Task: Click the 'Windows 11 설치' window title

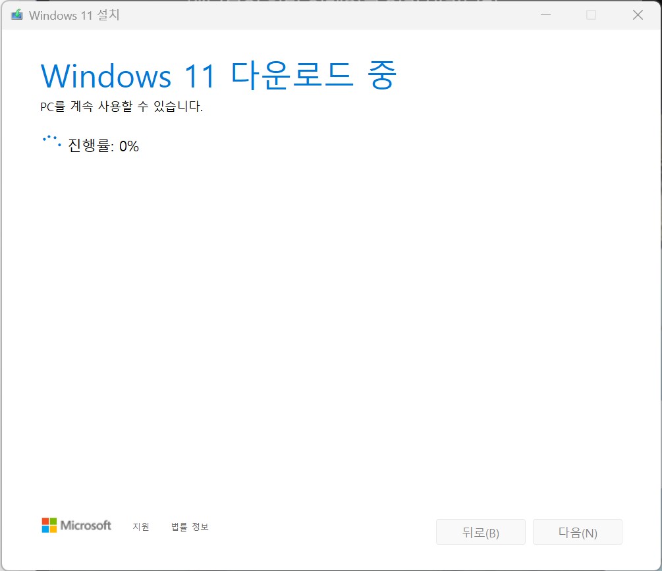Action: [74, 15]
